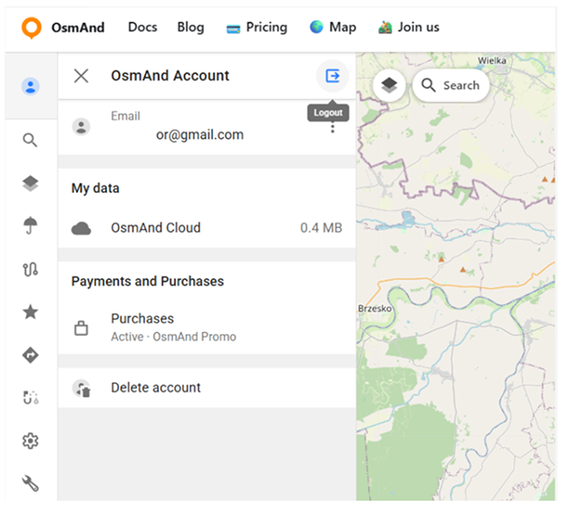Viewport: 562px width, 507px height.
Task: Open favorites star in sidebar
Action: [x=30, y=312]
